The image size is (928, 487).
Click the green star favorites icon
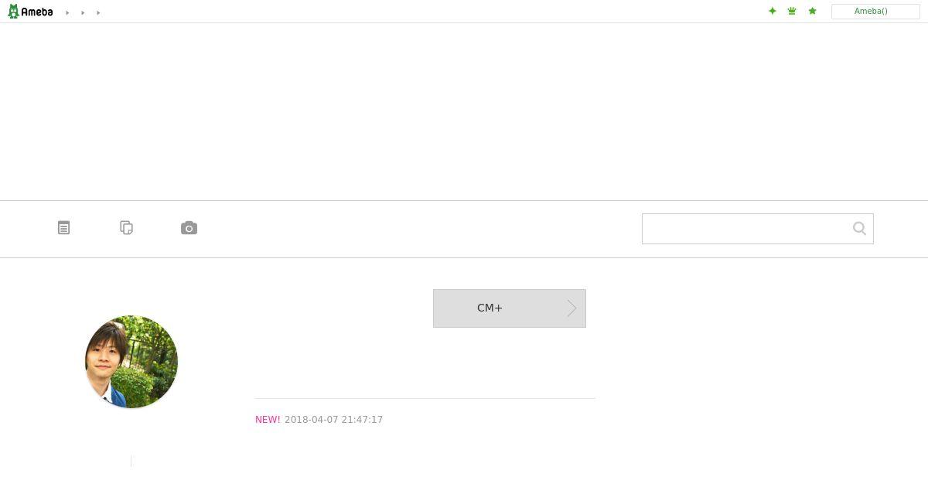(x=812, y=11)
